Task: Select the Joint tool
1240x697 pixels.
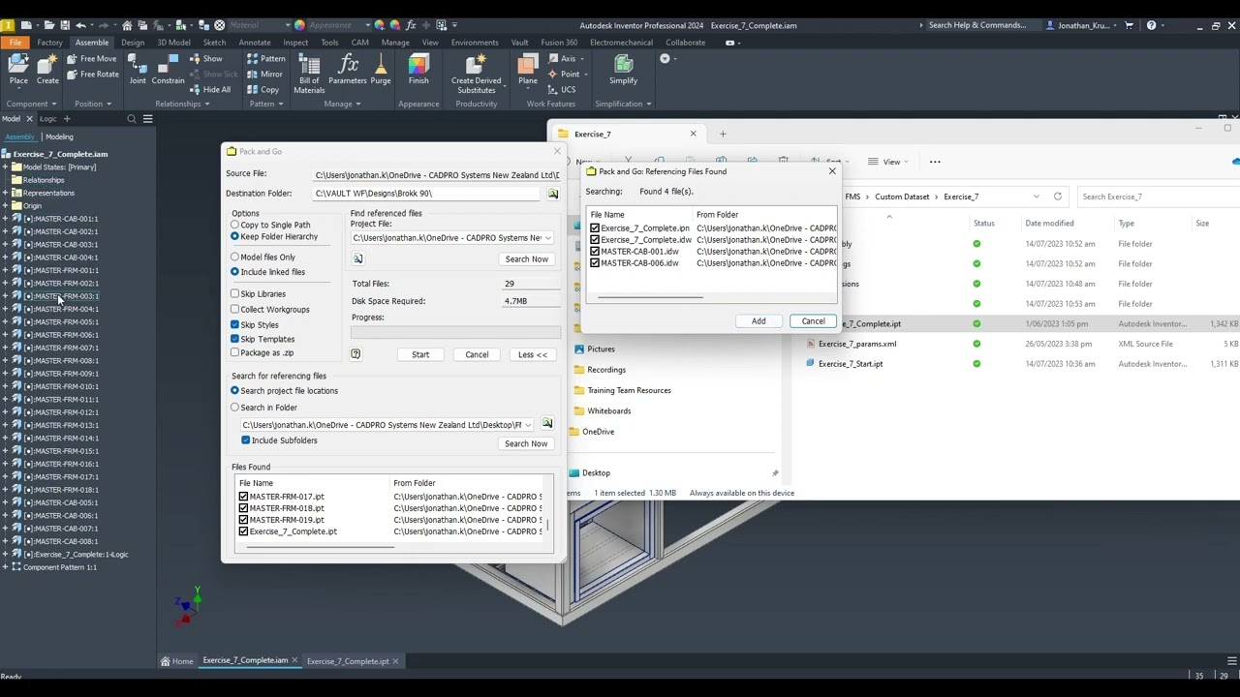Action: click(138, 70)
